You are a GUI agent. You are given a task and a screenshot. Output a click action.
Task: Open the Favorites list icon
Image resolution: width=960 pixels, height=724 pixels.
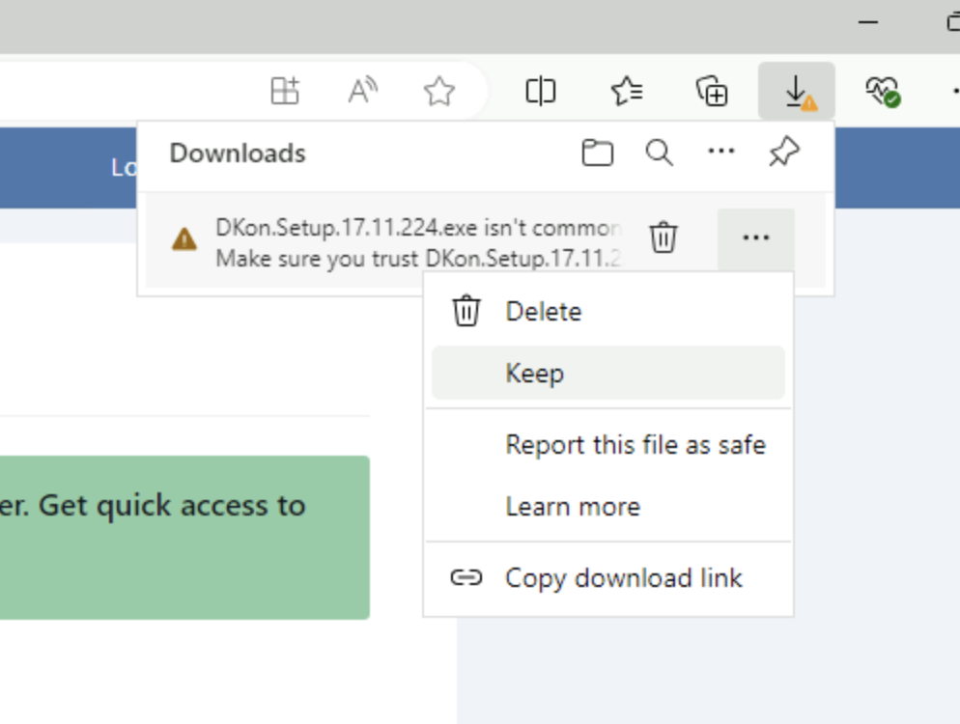pos(628,92)
